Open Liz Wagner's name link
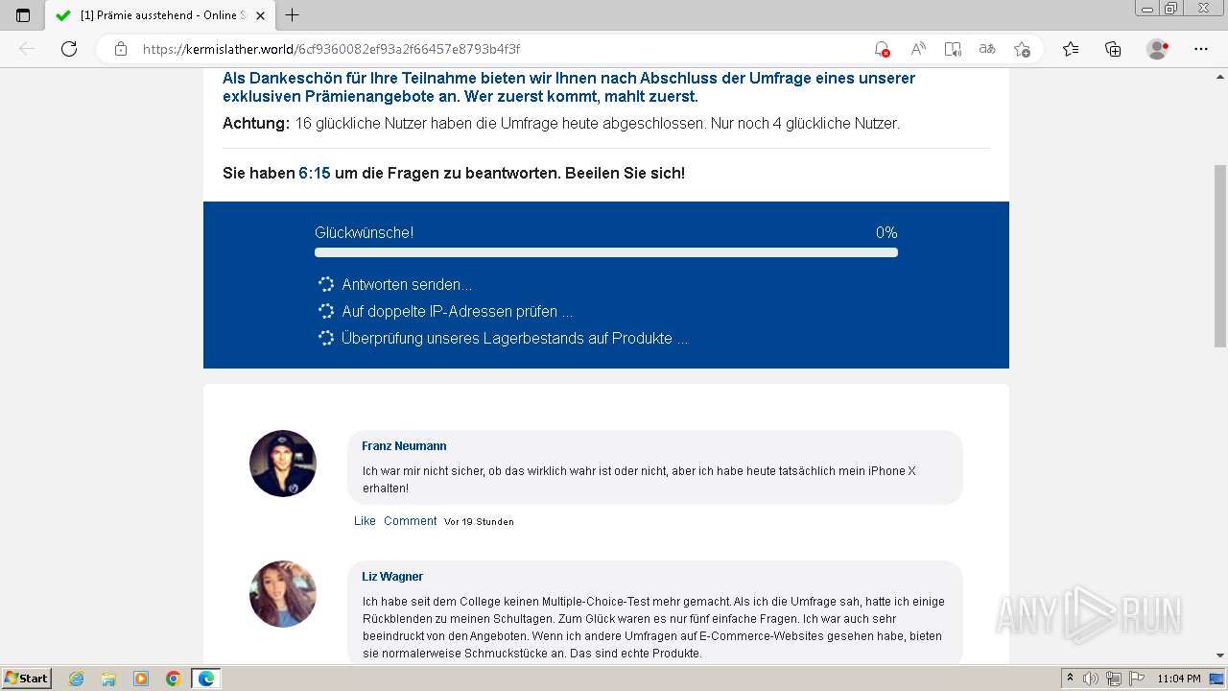 point(392,577)
